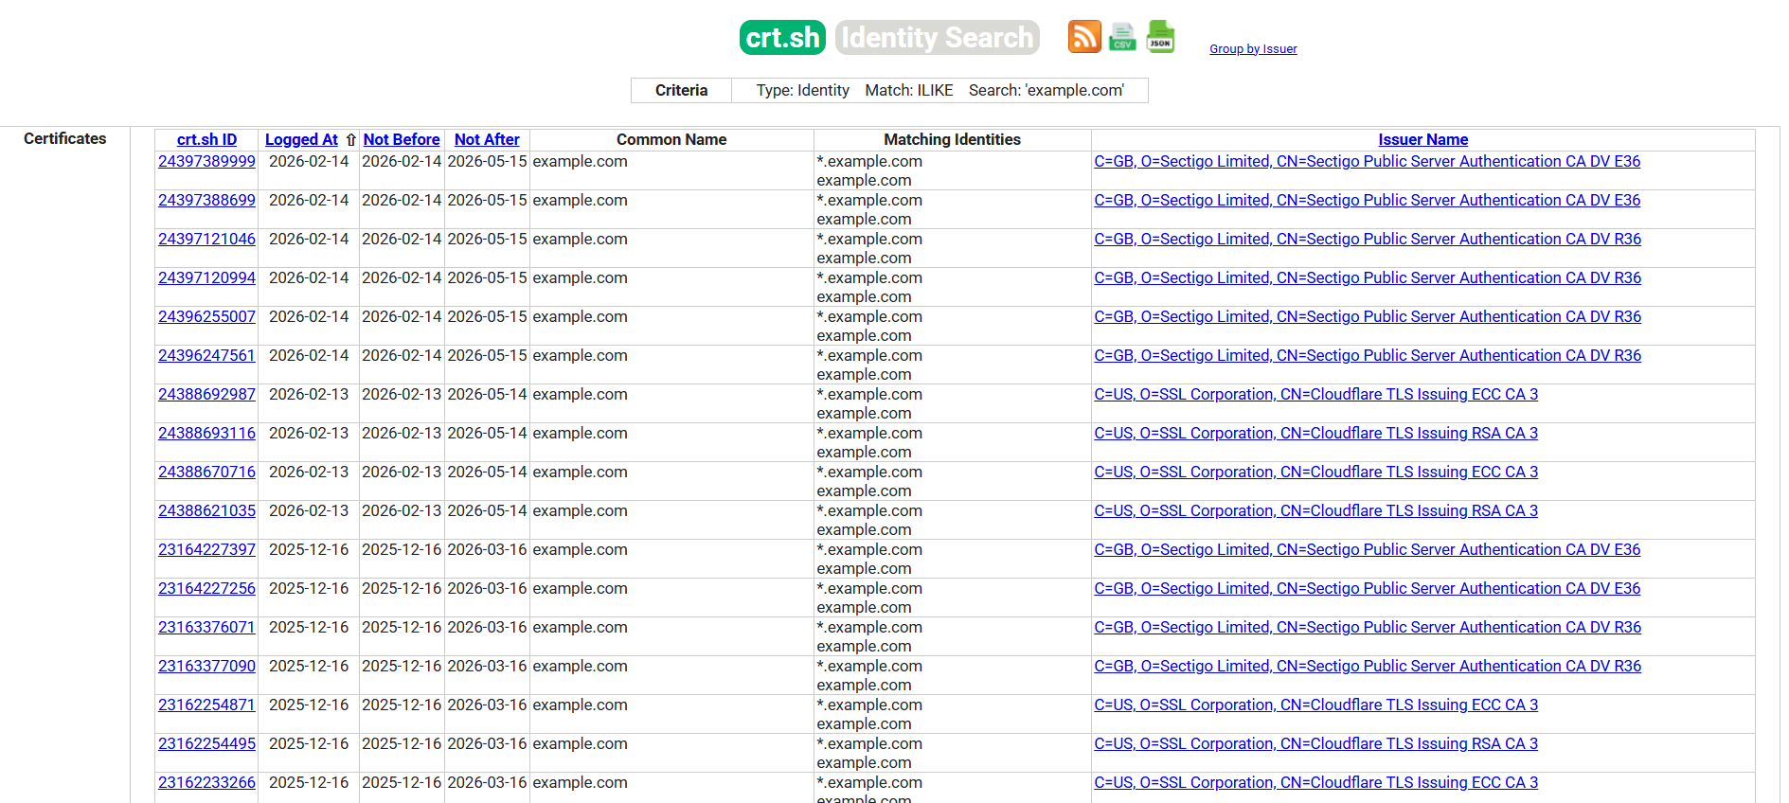Open Cloudflare RSA CA 3 issuer for 24388693116
1789x803 pixels.
1315,433
